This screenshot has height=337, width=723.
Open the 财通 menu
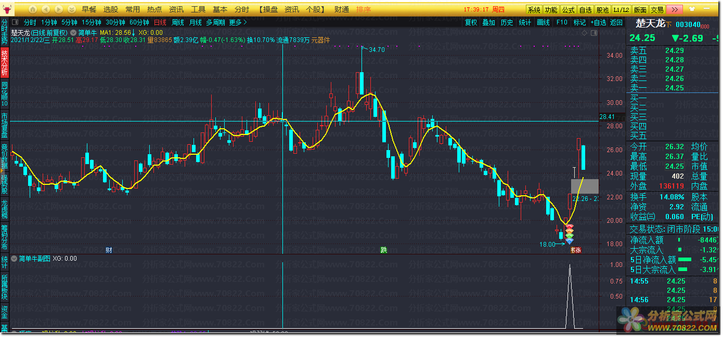tap(342, 9)
